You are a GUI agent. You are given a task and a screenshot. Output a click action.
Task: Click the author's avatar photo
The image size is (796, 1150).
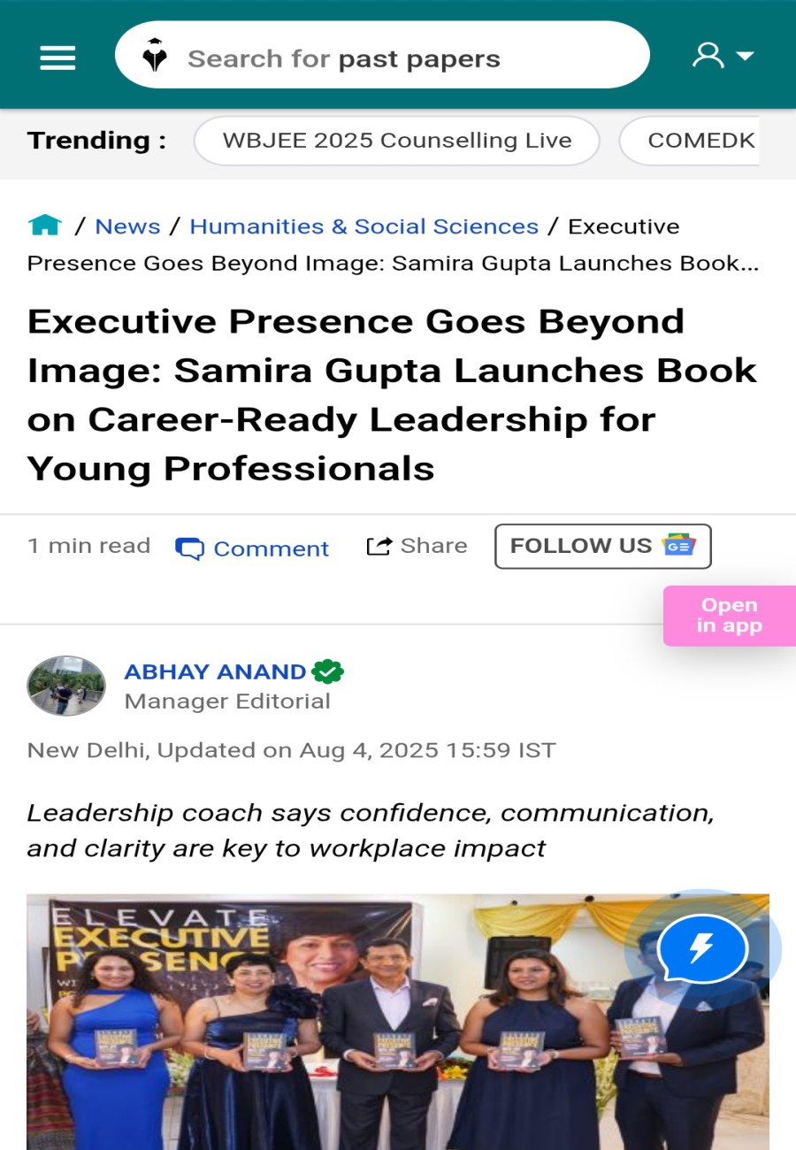pos(66,686)
